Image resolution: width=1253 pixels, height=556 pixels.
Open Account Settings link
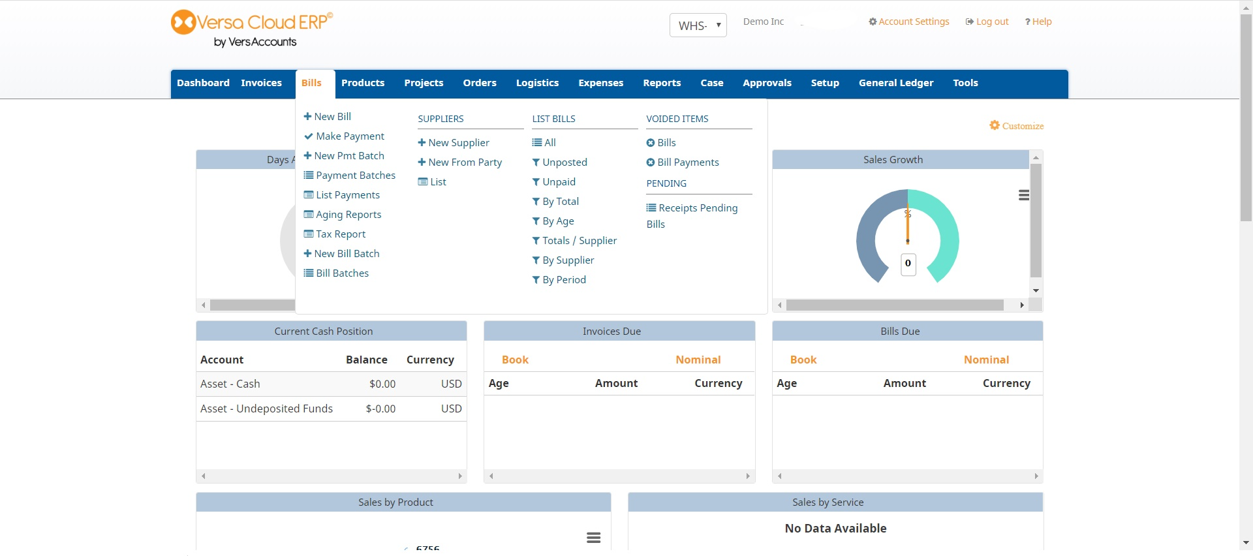[x=909, y=22]
